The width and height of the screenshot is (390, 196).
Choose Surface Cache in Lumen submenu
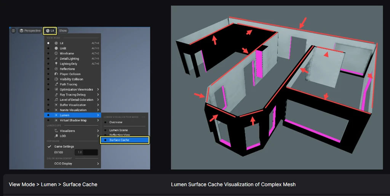(125, 140)
